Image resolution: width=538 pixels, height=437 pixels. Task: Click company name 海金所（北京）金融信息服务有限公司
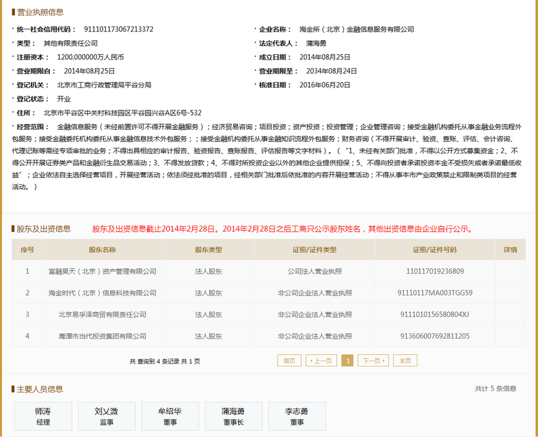[356, 30]
